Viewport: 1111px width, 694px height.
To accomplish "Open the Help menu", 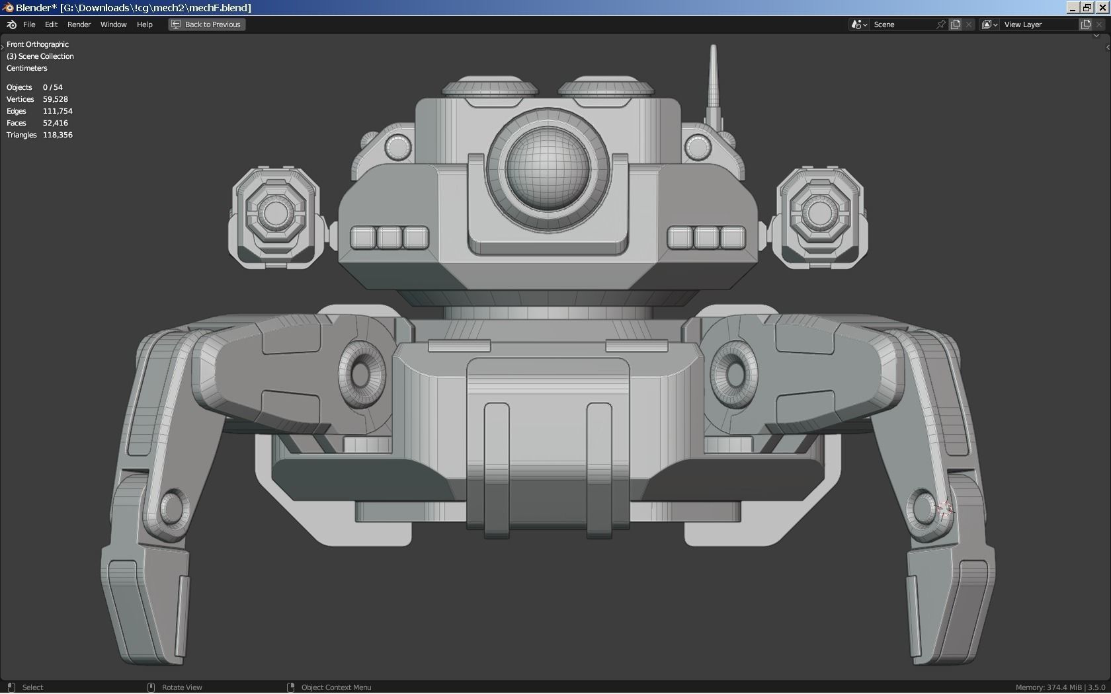I will [144, 24].
